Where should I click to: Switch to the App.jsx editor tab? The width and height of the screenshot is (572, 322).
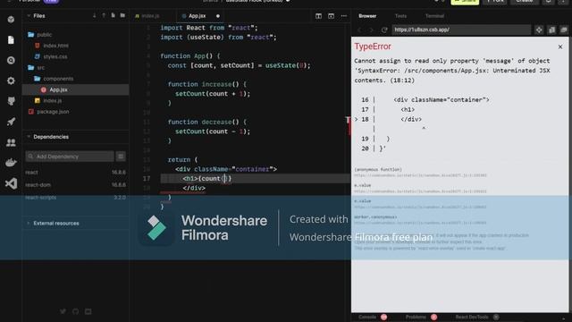click(x=198, y=16)
